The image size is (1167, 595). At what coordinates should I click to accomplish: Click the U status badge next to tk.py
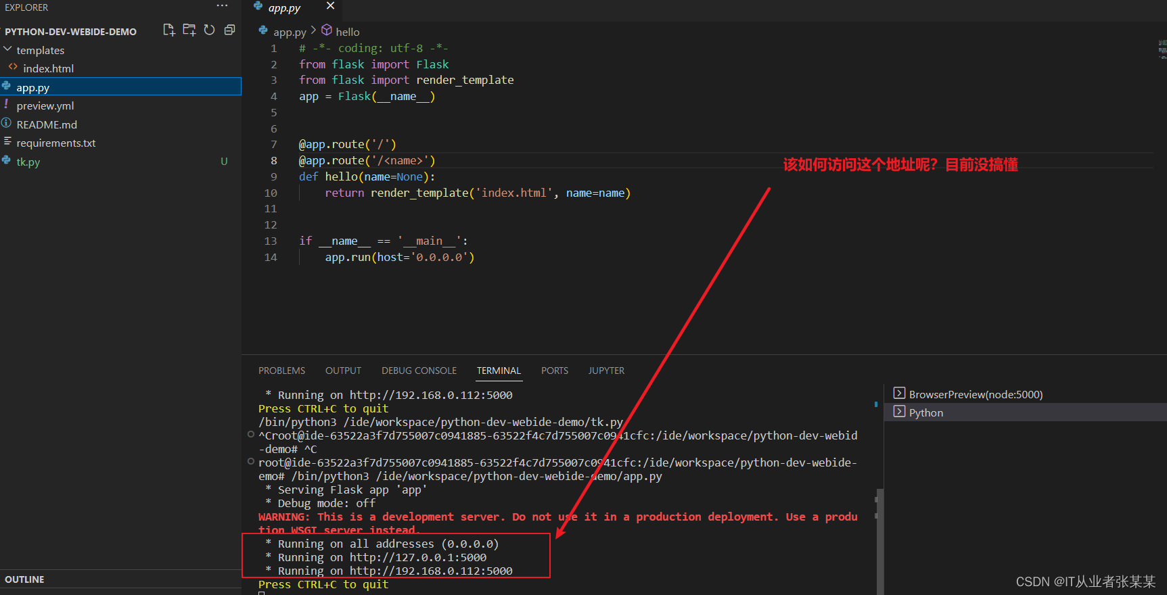pyautogui.click(x=224, y=162)
